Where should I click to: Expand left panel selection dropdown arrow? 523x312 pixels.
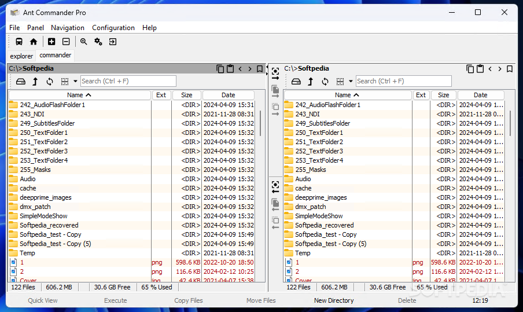click(x=75, y=82)
